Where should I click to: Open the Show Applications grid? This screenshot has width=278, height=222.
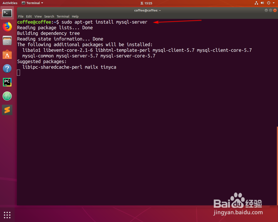(7, 215)
